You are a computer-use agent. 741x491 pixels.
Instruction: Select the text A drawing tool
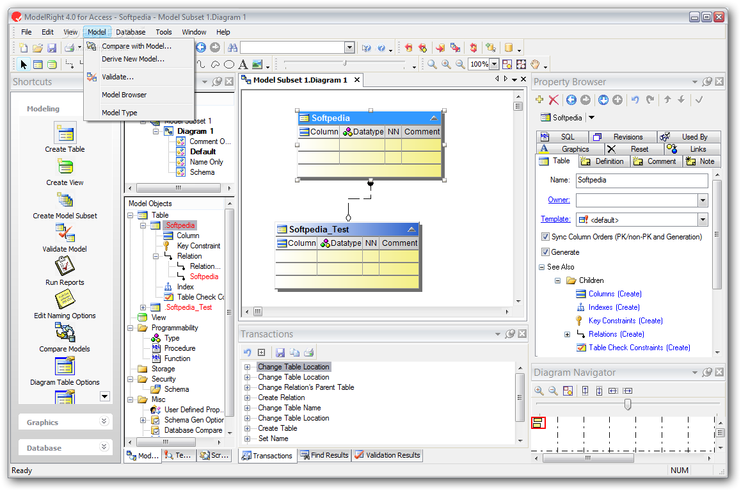click(243, 64)
